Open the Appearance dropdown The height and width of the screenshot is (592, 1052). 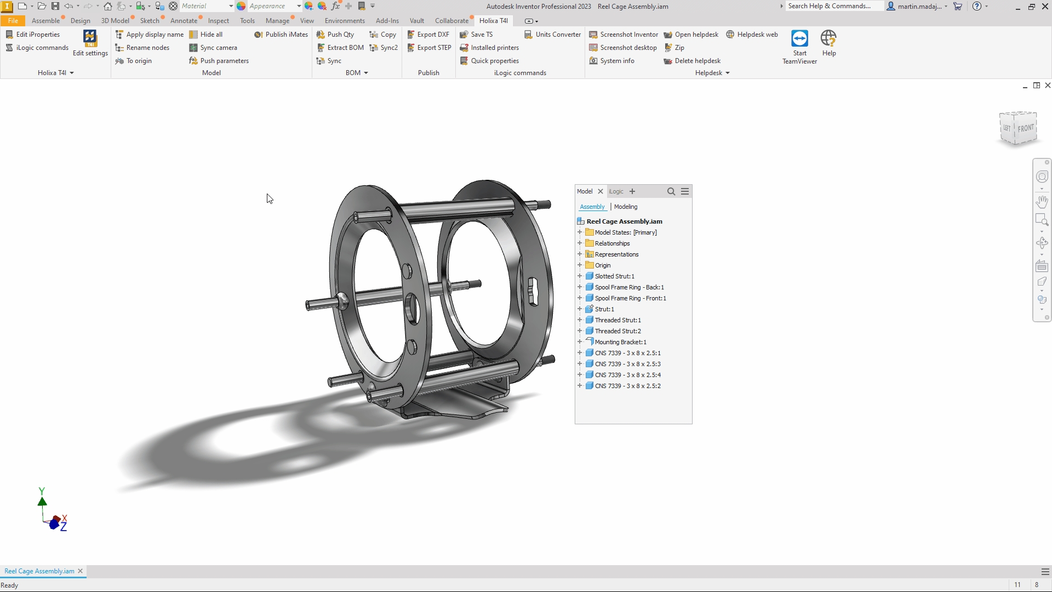[x=299, y=6]
